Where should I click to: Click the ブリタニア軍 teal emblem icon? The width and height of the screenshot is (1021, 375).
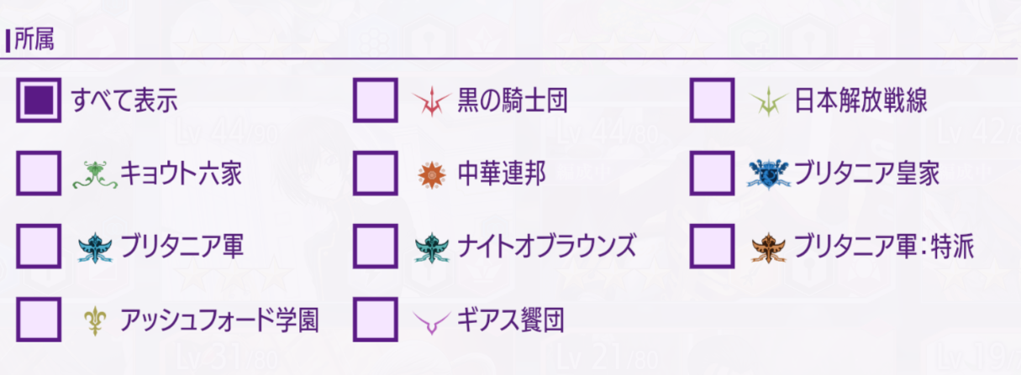coord(94,246)
